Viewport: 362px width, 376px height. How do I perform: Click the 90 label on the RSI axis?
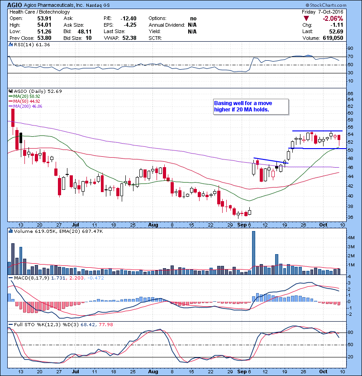tap(351, 48)
